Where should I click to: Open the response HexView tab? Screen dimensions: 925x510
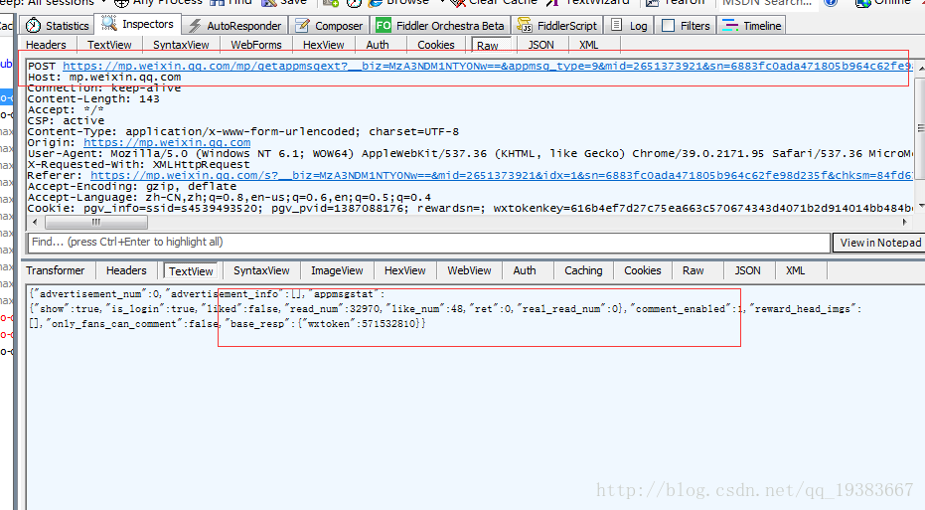point(405,270)
